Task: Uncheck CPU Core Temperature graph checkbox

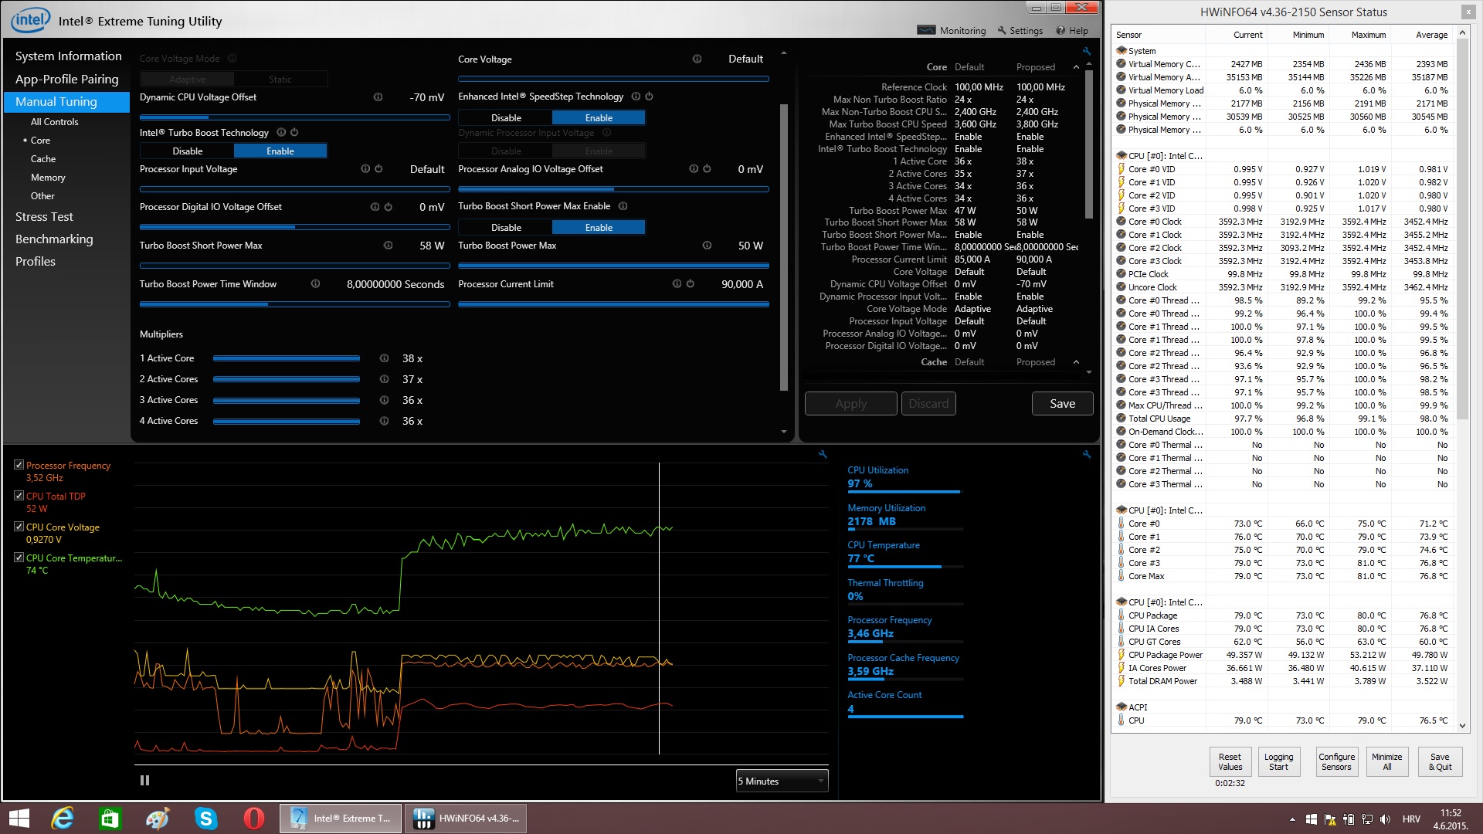Action: (x=19, y=558)
